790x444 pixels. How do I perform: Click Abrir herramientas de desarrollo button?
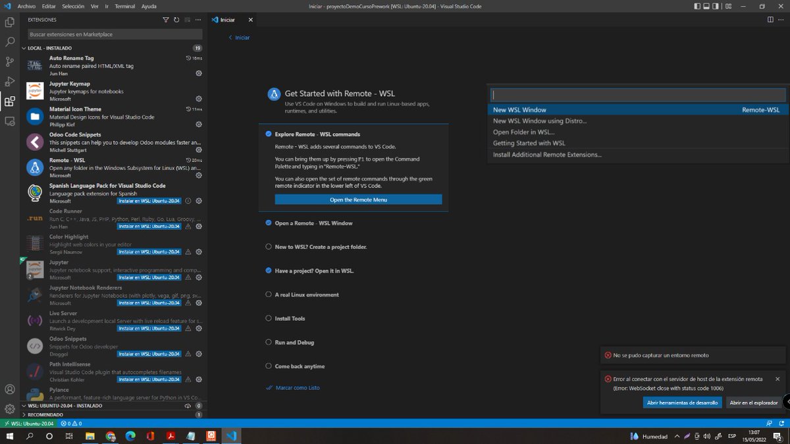click(682, 402)
